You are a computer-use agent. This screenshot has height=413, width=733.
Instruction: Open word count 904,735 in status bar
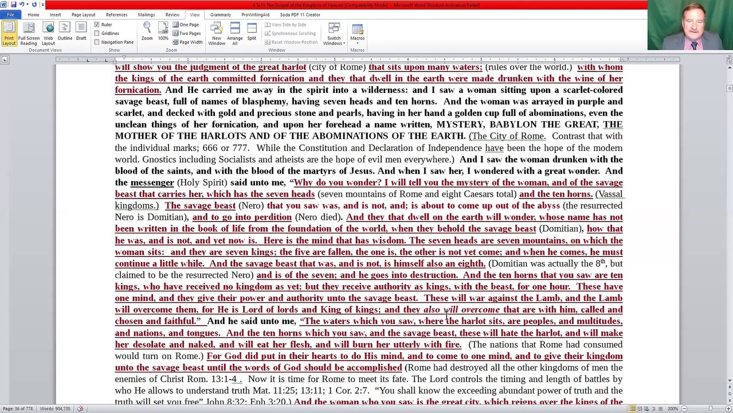tap(56, 408)
